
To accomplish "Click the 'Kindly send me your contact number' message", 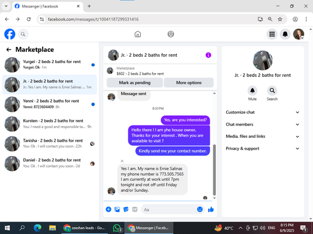I will pyautogui.click(x=173, y=151).
